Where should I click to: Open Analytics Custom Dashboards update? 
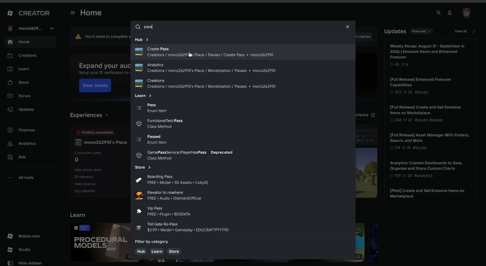click(426, 166)
